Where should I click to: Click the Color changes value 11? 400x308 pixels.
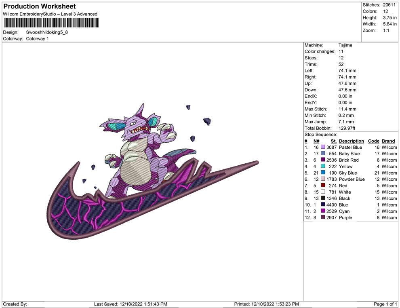341,52
